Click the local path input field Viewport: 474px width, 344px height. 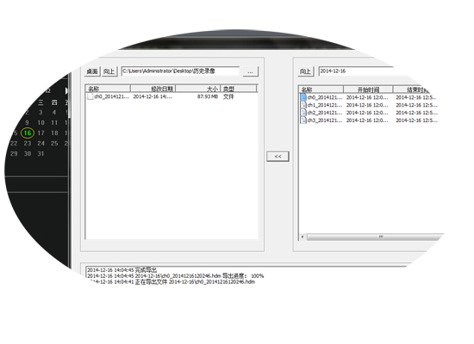click(x=180, y=71)
